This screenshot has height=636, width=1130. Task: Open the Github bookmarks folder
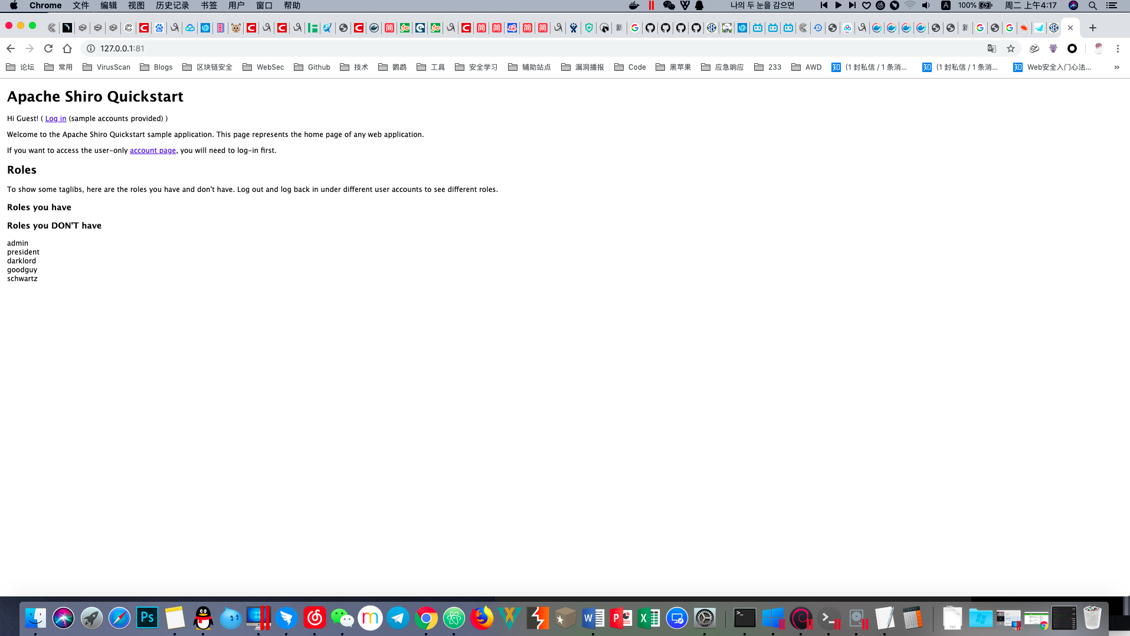tap(312, 67)
